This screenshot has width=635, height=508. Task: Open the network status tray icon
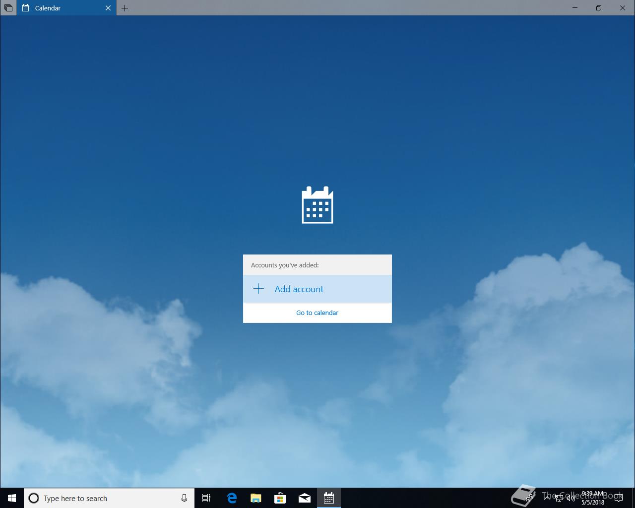pos(559,498)
